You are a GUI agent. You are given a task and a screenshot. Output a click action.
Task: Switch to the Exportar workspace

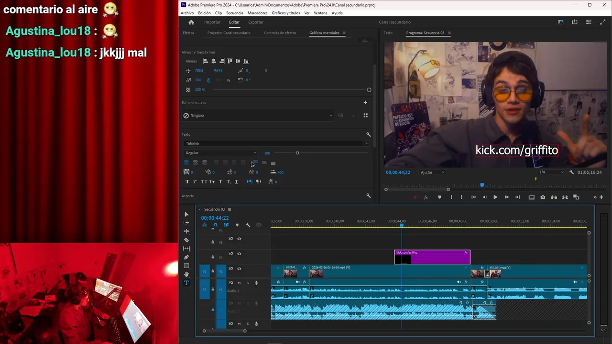coord(256,22)
